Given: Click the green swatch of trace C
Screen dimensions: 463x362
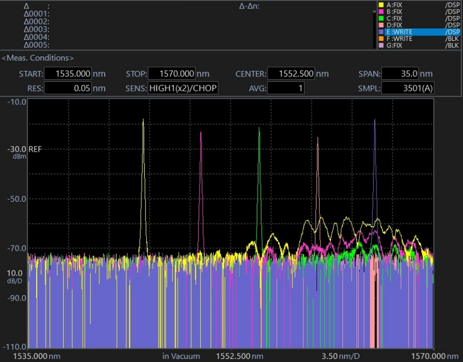Looking at the screenshot, I should click(x=381, y=18).
